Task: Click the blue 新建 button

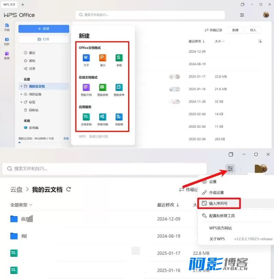Action: tap(44, 29)
